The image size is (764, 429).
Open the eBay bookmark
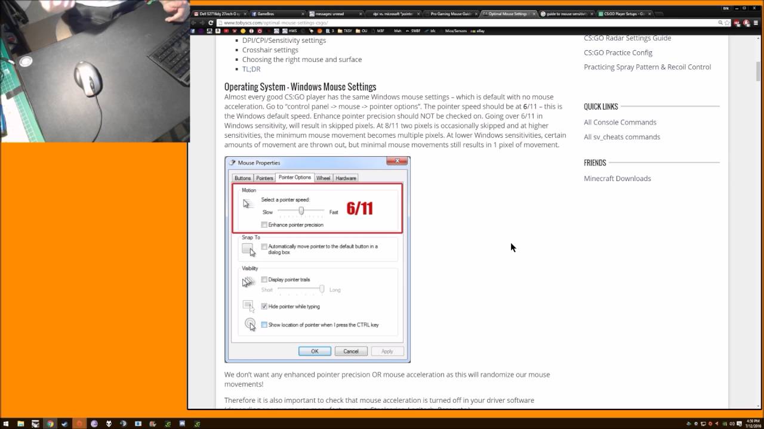476,30
